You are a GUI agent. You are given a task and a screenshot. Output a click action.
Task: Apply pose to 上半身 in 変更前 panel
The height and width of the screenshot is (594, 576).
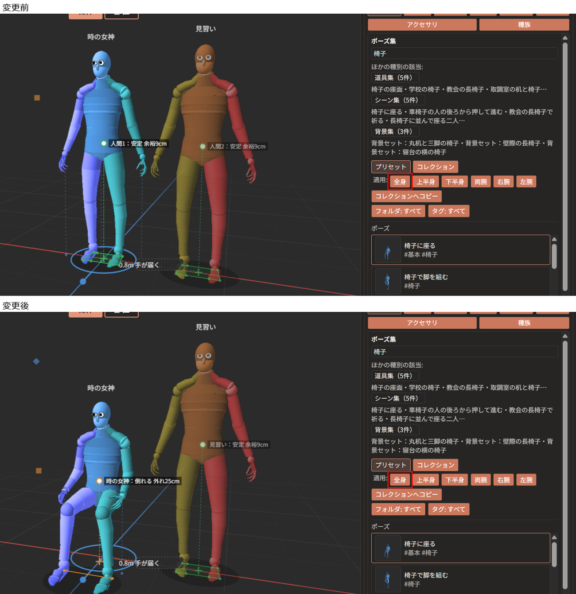point(426,182)
